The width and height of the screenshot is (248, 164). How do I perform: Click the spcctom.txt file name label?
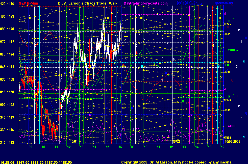point(224,3)
